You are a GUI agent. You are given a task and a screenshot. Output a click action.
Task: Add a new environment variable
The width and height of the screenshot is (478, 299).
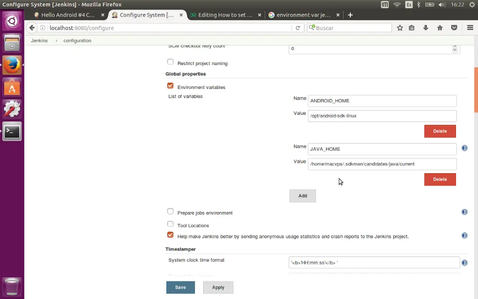click(x=303, y=196)
